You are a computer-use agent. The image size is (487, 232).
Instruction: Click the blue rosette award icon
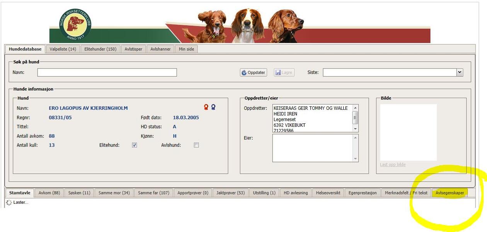[x=213, y=107]
